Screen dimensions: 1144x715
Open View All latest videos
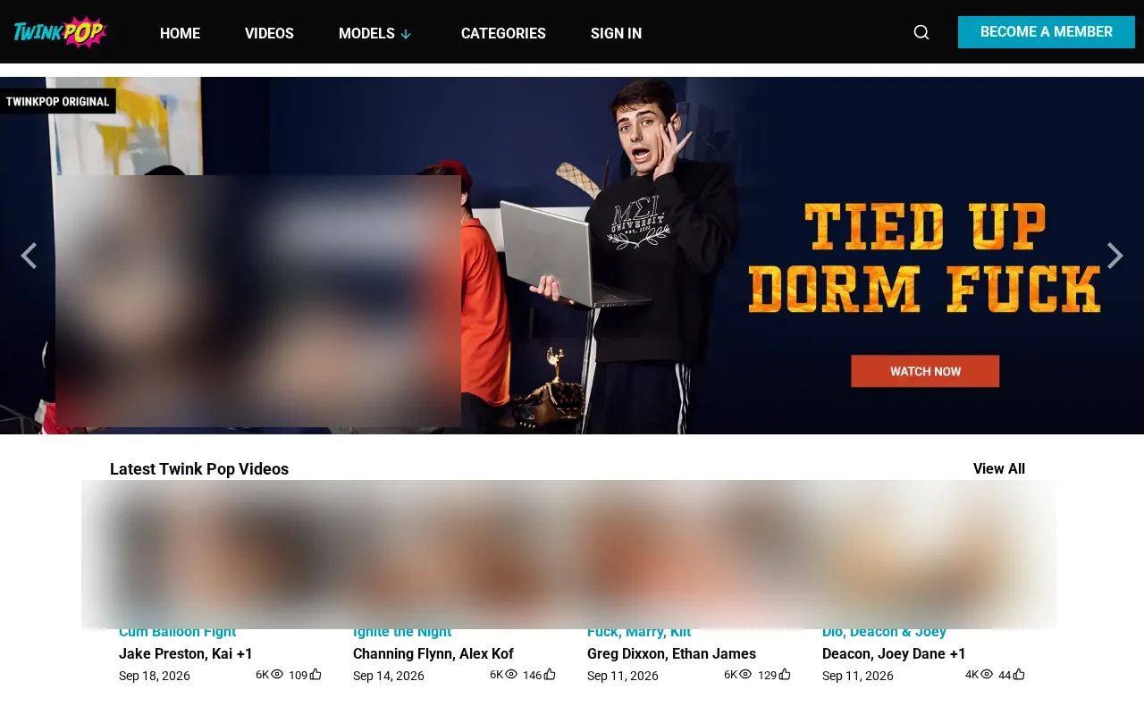(999, 469)
